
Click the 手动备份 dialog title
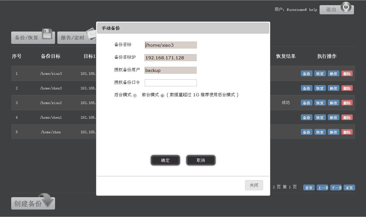(x=111, y=28)
